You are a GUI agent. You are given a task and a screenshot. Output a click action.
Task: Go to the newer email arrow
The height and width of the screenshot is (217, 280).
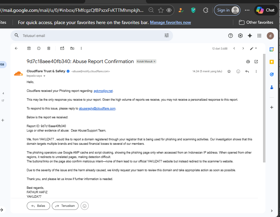pos(234,48)
